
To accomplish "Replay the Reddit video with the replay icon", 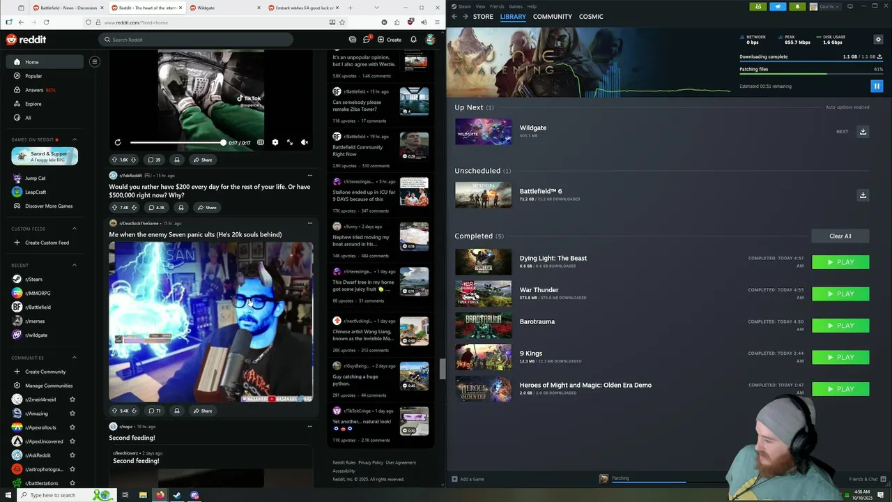I will point(118,142).
